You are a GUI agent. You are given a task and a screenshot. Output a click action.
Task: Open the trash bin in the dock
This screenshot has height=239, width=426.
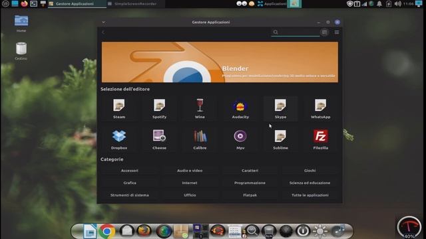[269, 232]
